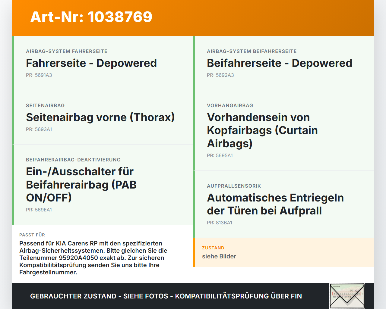Click the Ein-/Ausschalter für Beifahrerairbag card
The image size is (386, 309).
103,185
